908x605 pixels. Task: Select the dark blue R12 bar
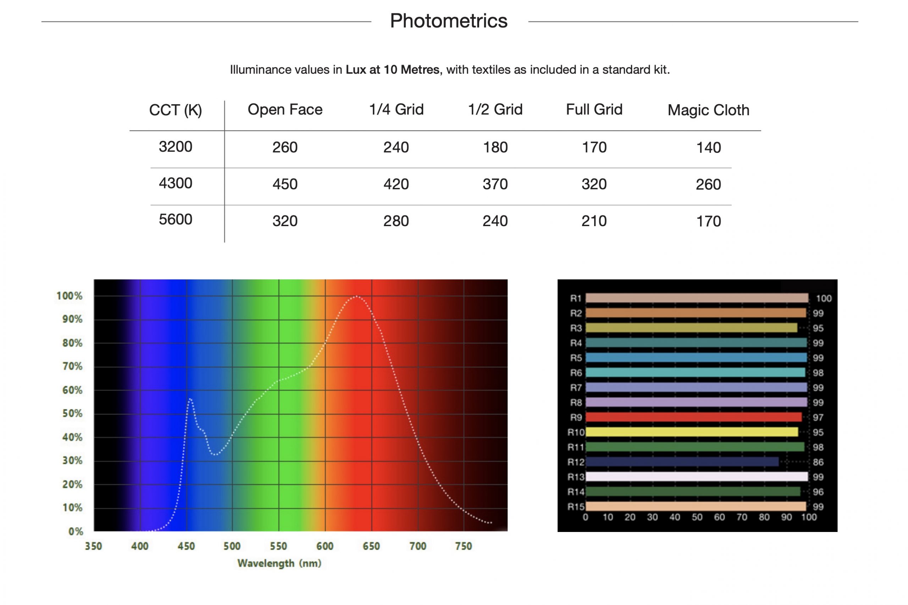pos(682,462)
